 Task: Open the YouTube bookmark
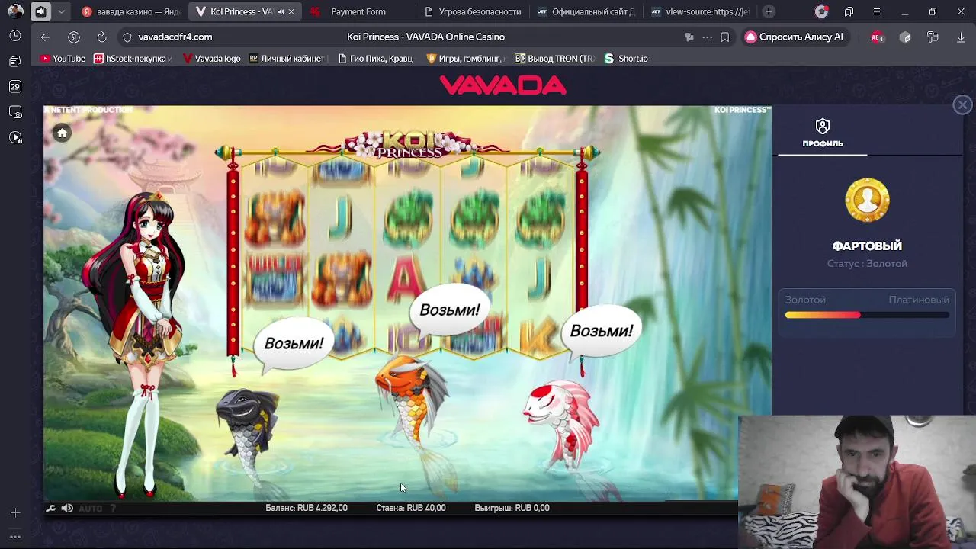(63, 58)
